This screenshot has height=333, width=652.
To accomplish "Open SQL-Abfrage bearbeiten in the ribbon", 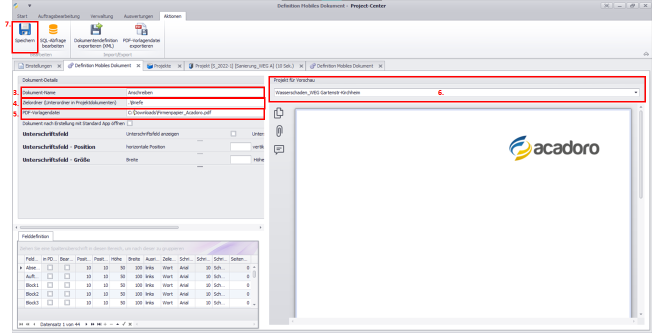I will tap(52, 30).
